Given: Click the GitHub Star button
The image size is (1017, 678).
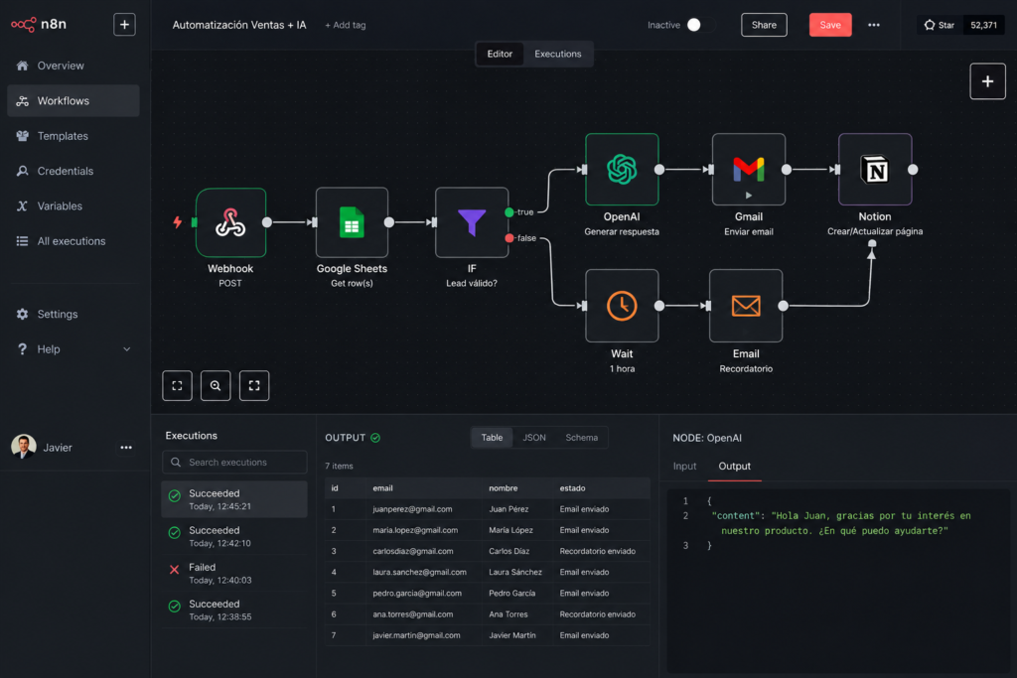Looking at the screenshot, I should 939,25.
